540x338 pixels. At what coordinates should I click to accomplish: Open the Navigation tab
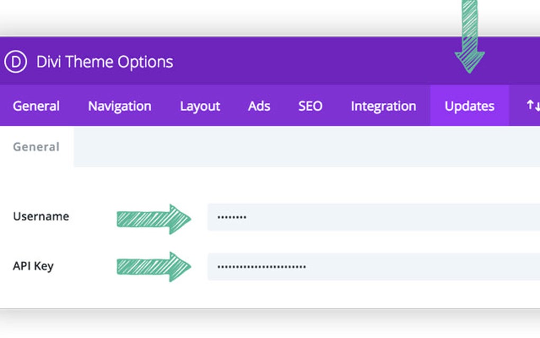[x=119, y=105]
